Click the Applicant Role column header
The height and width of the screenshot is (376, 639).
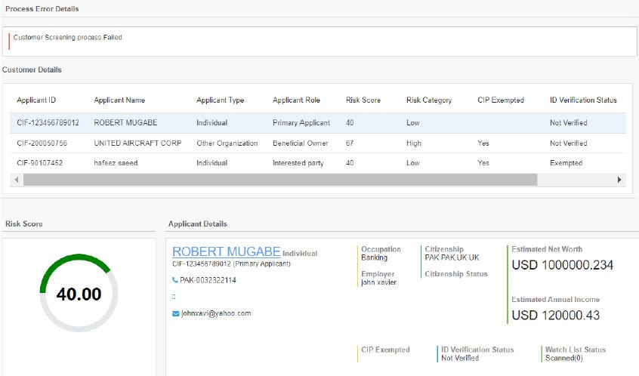(x=296, y=100)
